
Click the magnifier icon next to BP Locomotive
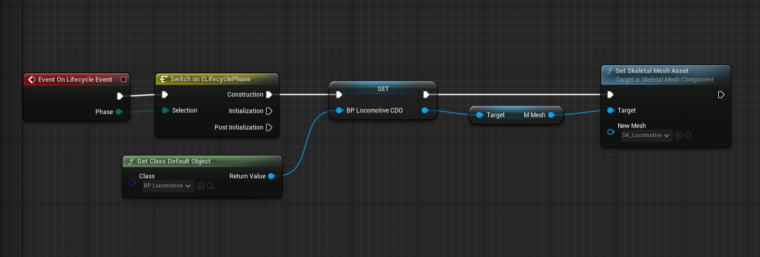coord(210,186)
